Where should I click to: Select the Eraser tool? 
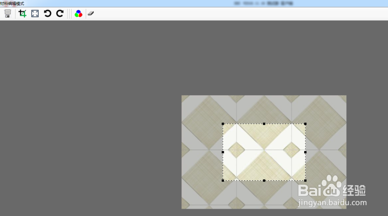(91, 13)
